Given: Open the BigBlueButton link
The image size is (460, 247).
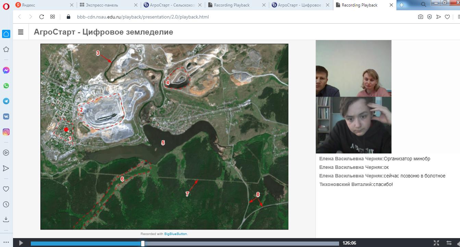Looking at the screenshot, I should (x=175, y=234).
